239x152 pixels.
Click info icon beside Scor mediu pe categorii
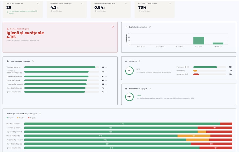(33, 61)
